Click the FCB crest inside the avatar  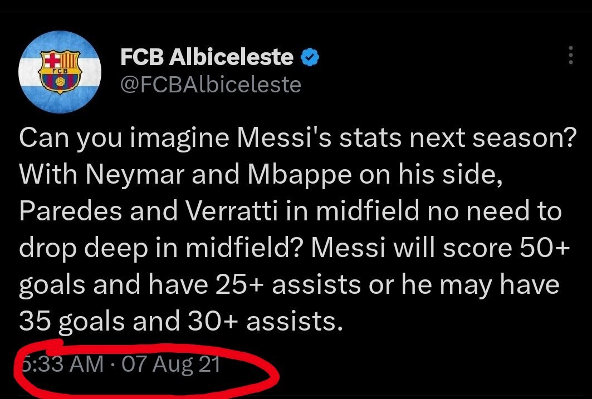point(60,72)
